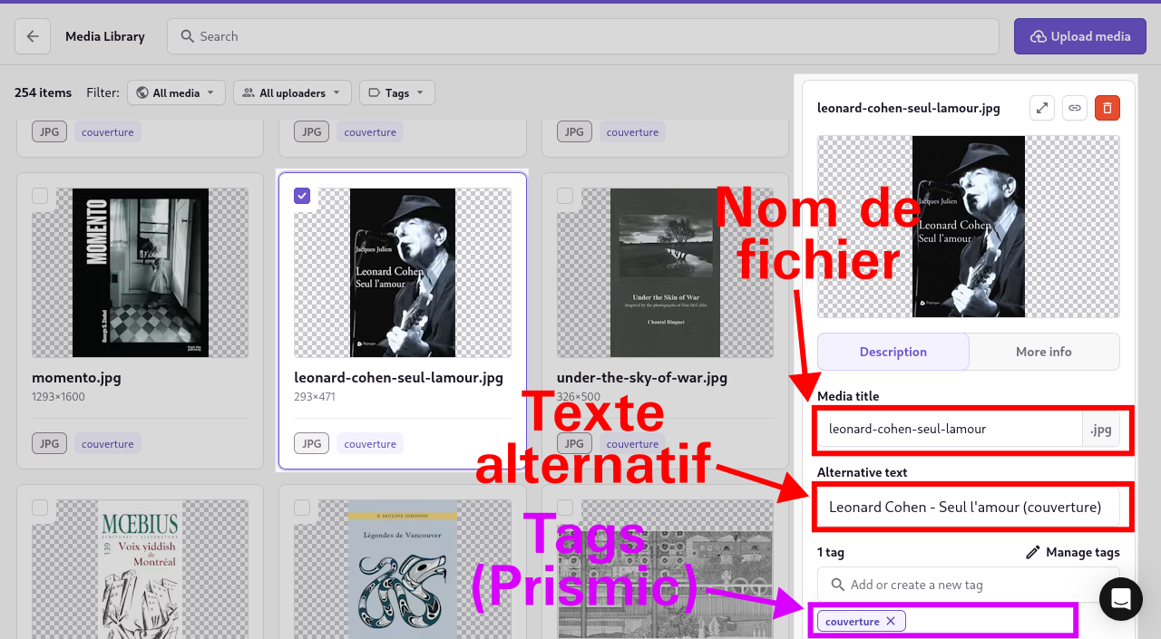Remove the couverture tag with the X
The width and height of the screenshot is (1161, 639).
(x=891, y=621)
